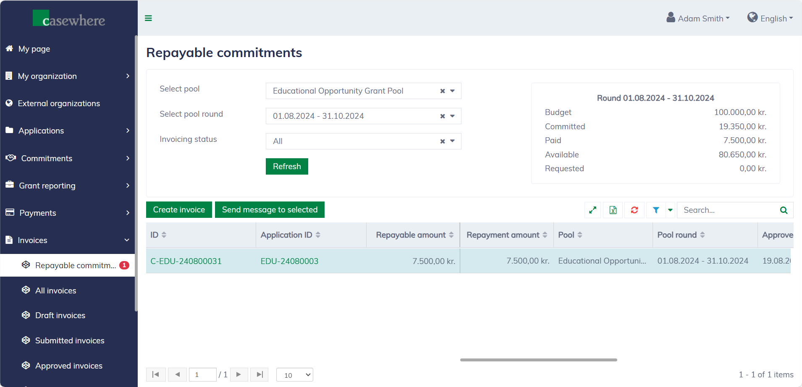The width and height of the screenshot is (802, 387).
Task: Click the horizontal table scrollbar
Action: 538,360
